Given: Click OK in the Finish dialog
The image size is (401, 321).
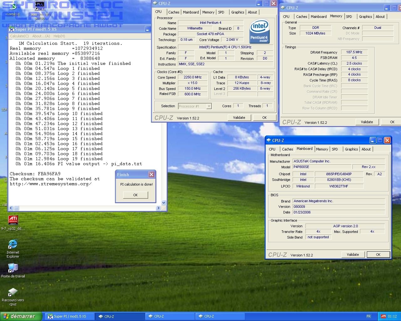Looking at the screenshot, I should point(135,195).
